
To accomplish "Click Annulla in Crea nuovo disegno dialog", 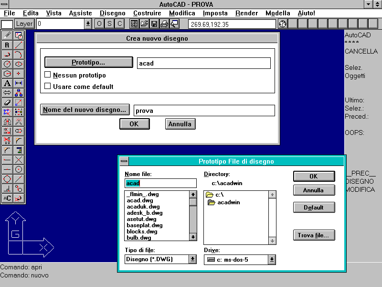I will [x=180, y=124].
